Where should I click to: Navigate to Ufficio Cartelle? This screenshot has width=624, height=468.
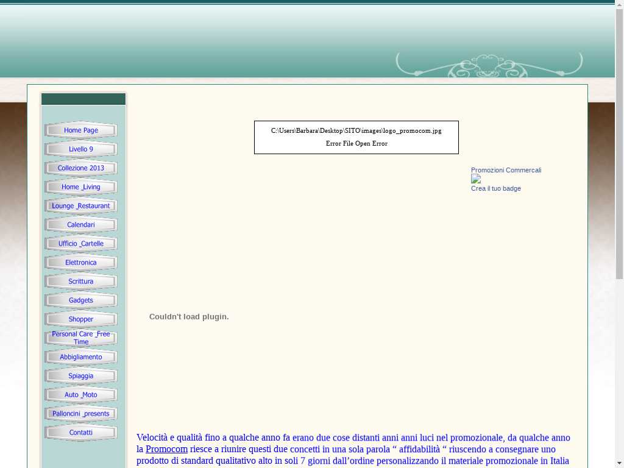81,244
